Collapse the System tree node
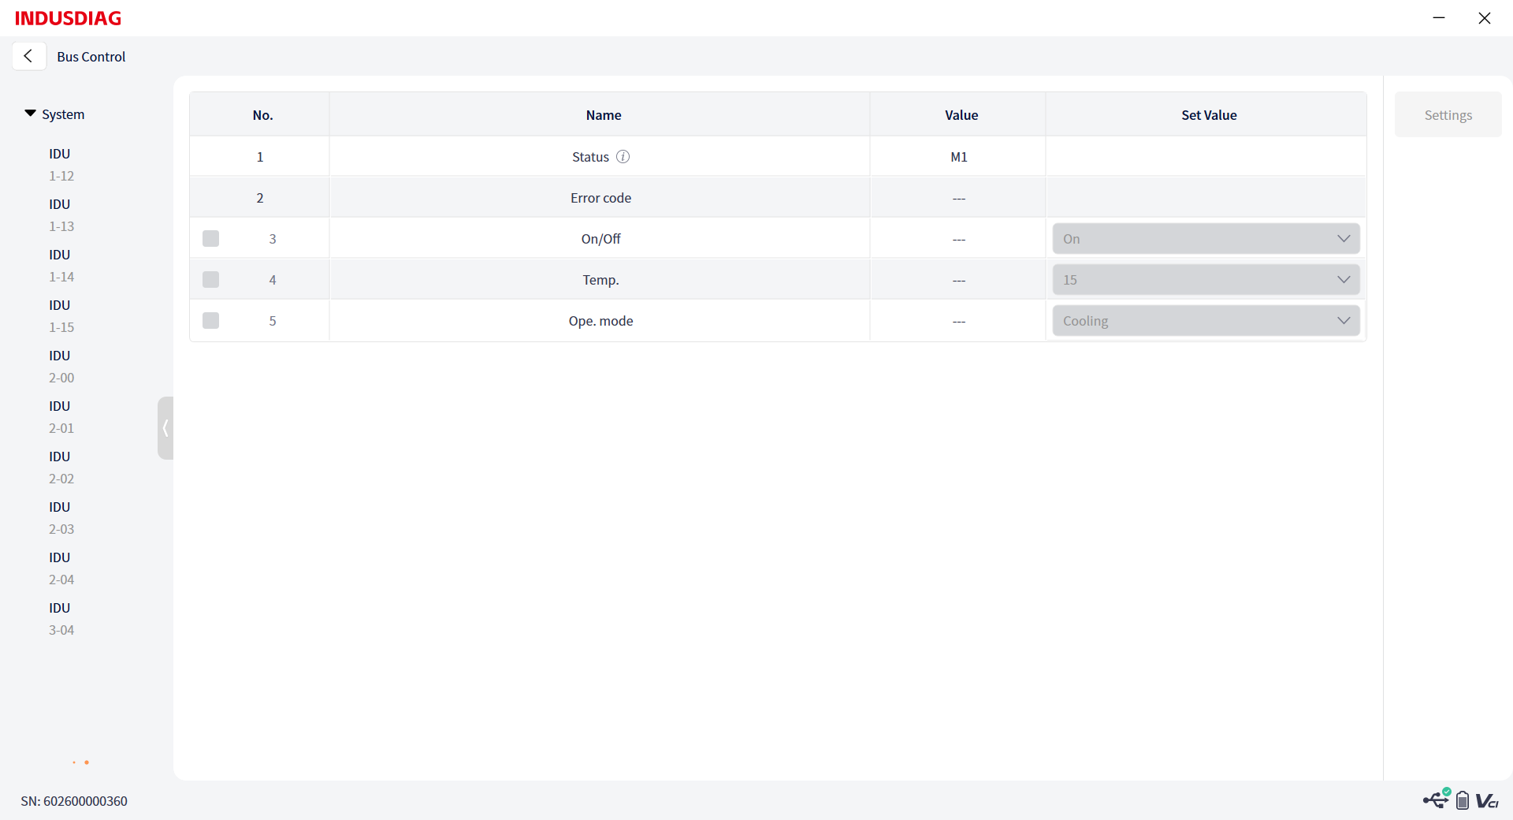 click(x=30, y=114)
